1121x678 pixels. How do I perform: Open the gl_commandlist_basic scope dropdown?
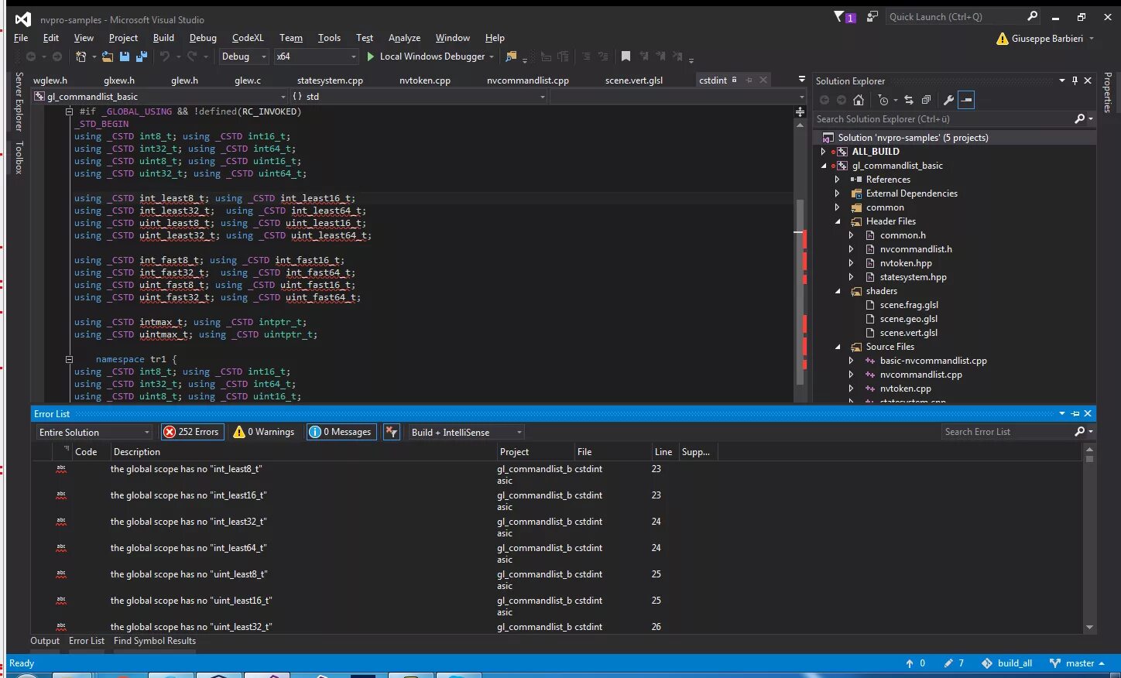(x=160, y=97)
